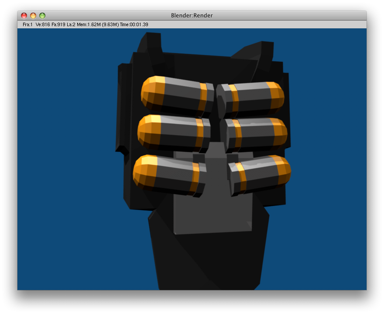Click the La:2 lamp count
The image size is (384, 314).
click(71, 25)
